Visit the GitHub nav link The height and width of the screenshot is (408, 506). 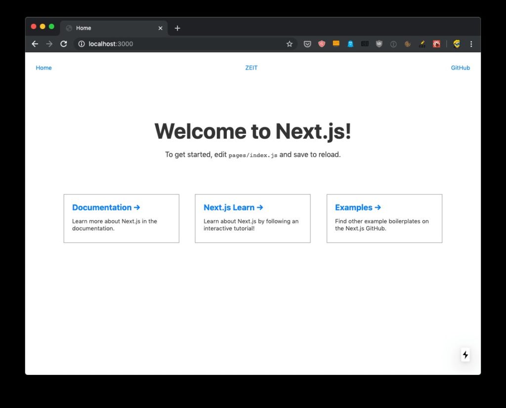tap(460, 68)
